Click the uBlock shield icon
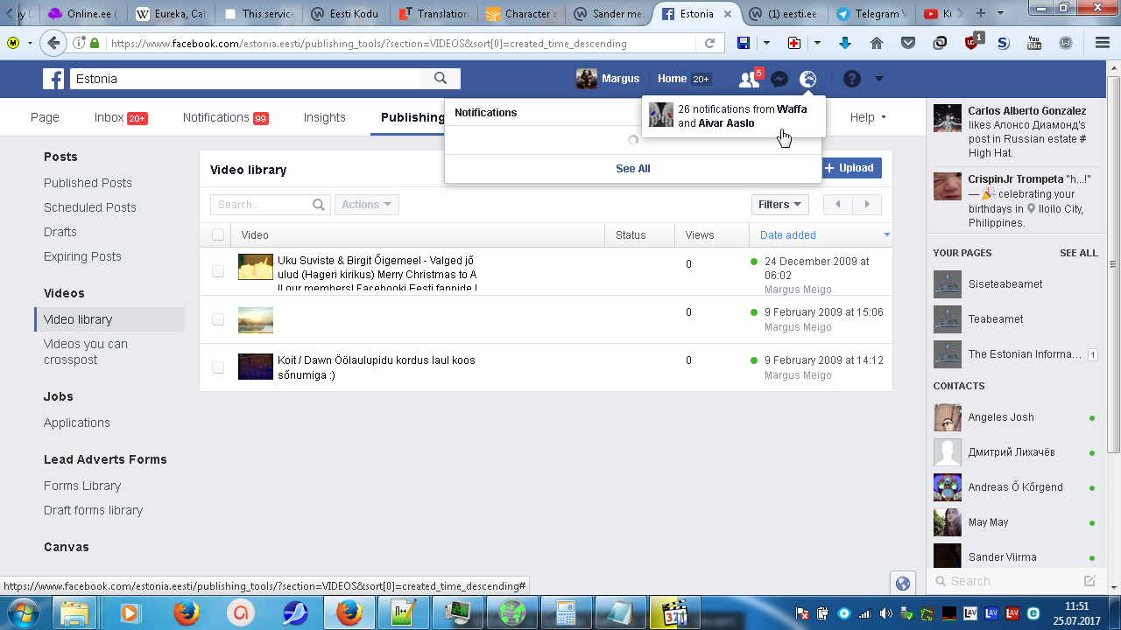 tap(972, 43)
